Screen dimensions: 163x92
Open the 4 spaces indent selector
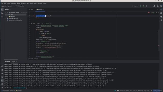(140, 91)
